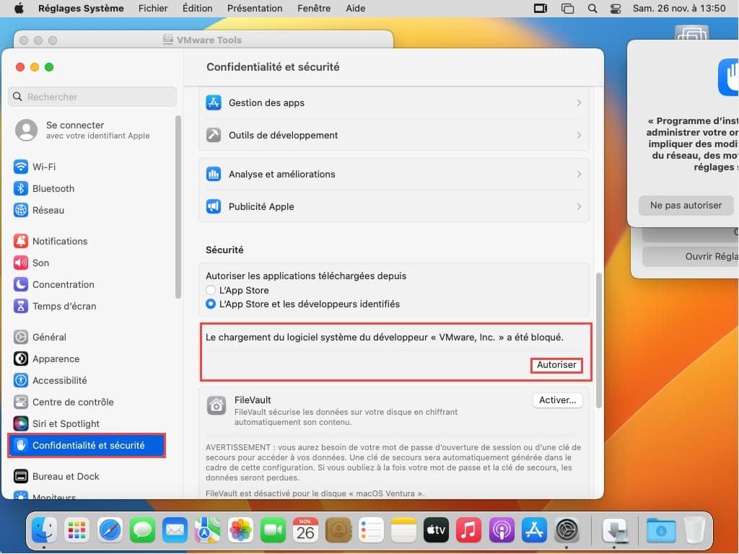The width and height of the screenshot is (739, 554).
Task: Click the date and time in menu bar
Action: click(x=678, y=9)
